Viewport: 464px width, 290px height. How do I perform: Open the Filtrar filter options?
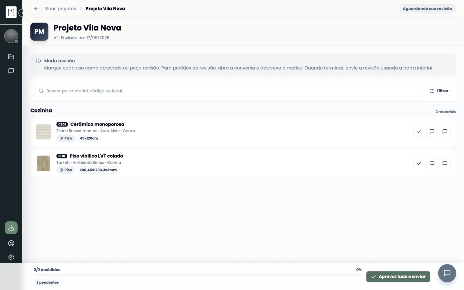pyautogui.click(x=439, y=91)
